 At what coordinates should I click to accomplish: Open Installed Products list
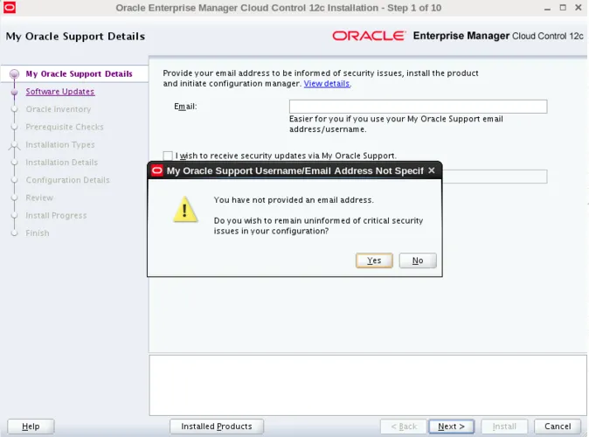217,427
